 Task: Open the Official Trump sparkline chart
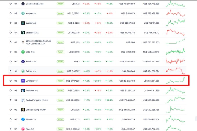[175, 109]
